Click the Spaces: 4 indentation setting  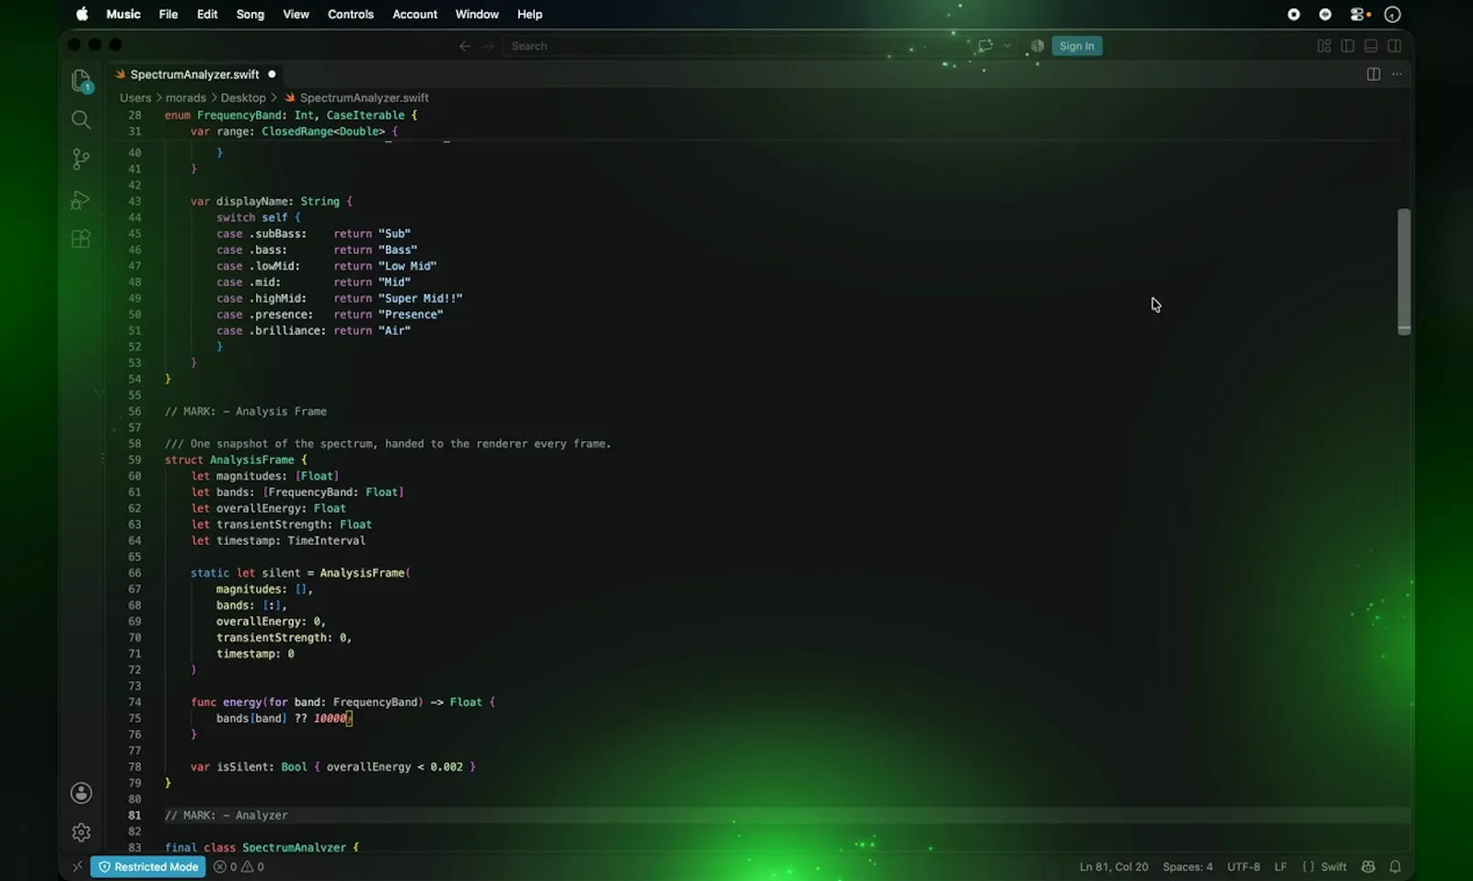(1188, 866)
